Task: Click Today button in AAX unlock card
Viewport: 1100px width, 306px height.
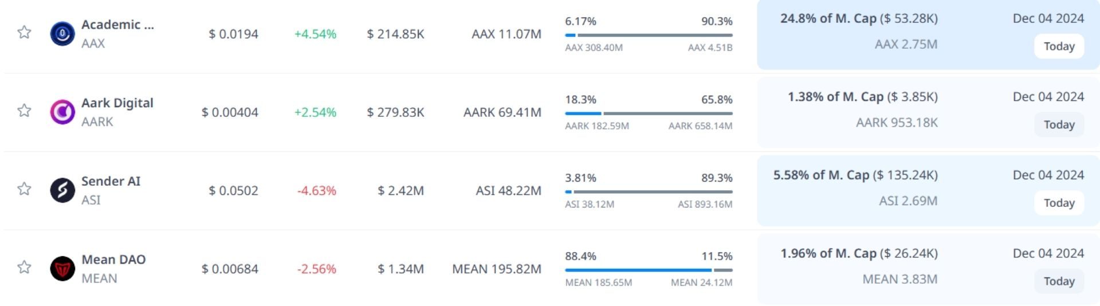Action: (1058, 46)
